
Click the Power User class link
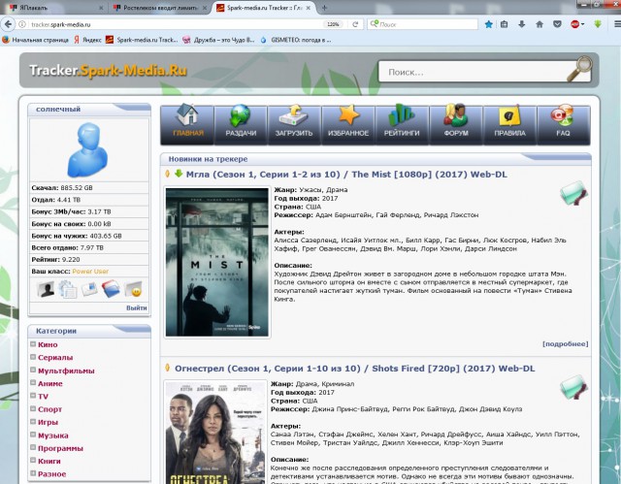click(90, 271)
